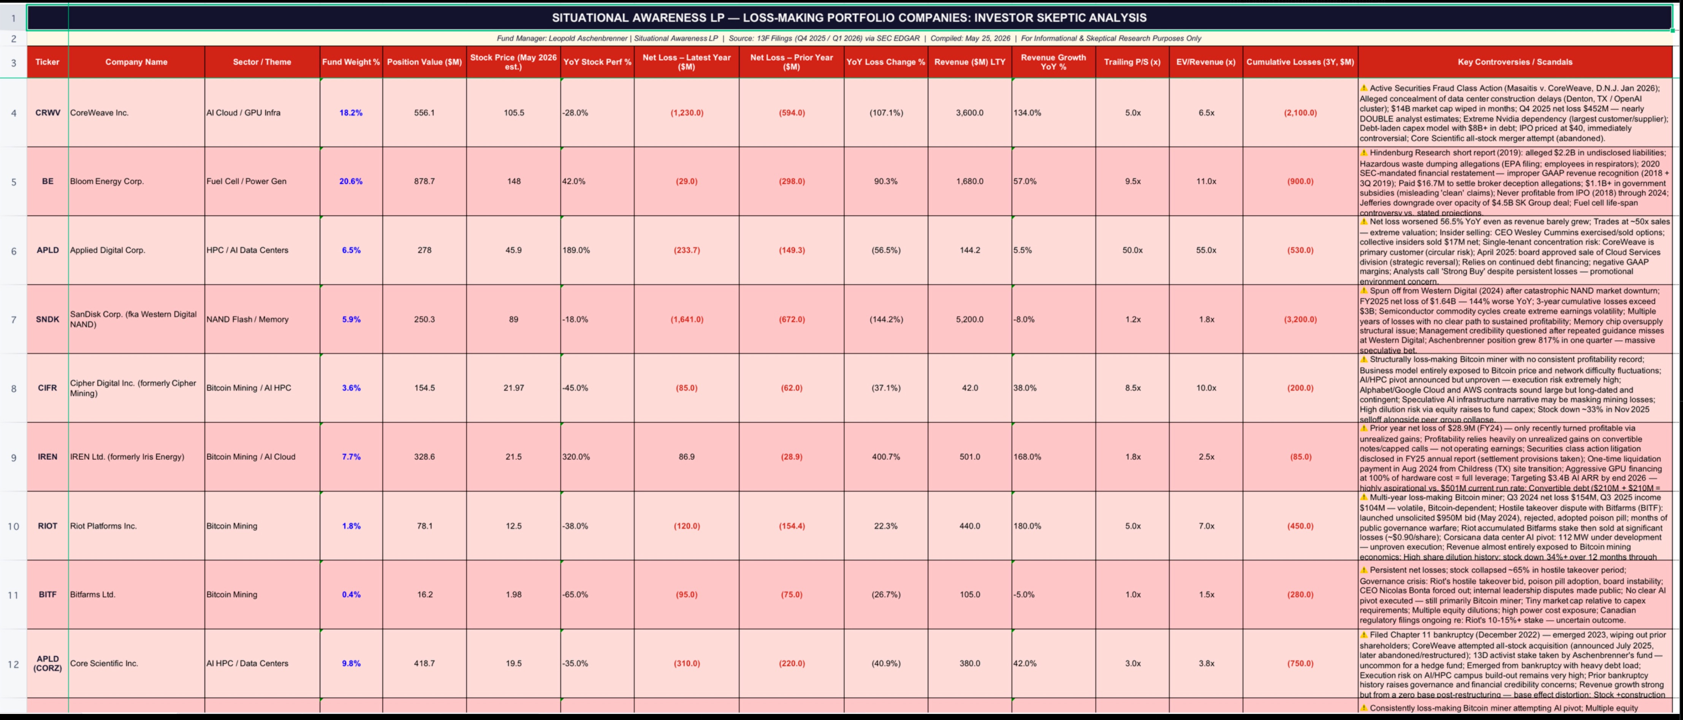The image size is (1683, 720).
Task: Click the 'Riot Platforms Inc.' cell
Action: point(136,526)
